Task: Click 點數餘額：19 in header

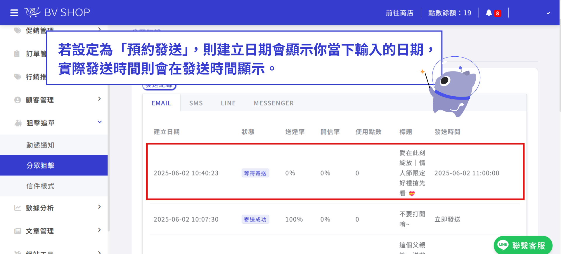Action: pos(450,13)
